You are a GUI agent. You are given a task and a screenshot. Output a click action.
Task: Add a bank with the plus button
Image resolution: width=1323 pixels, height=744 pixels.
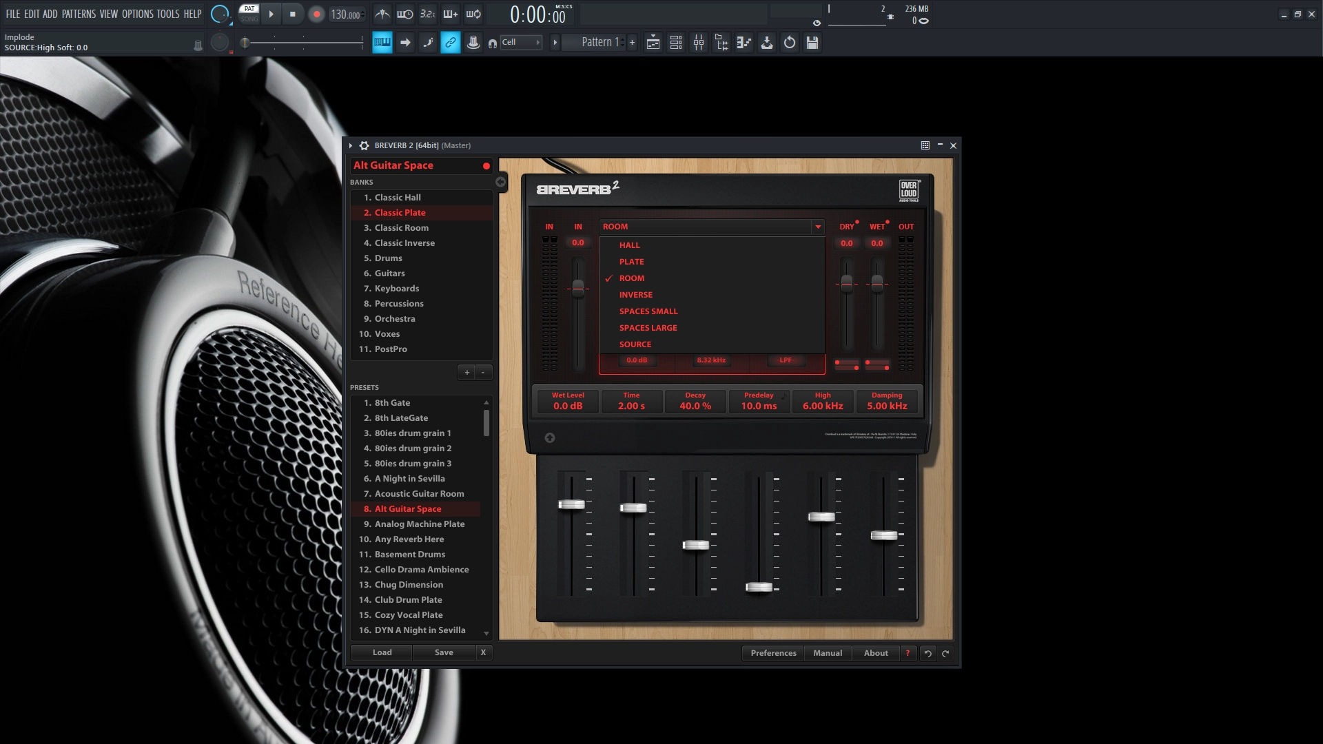466,373
